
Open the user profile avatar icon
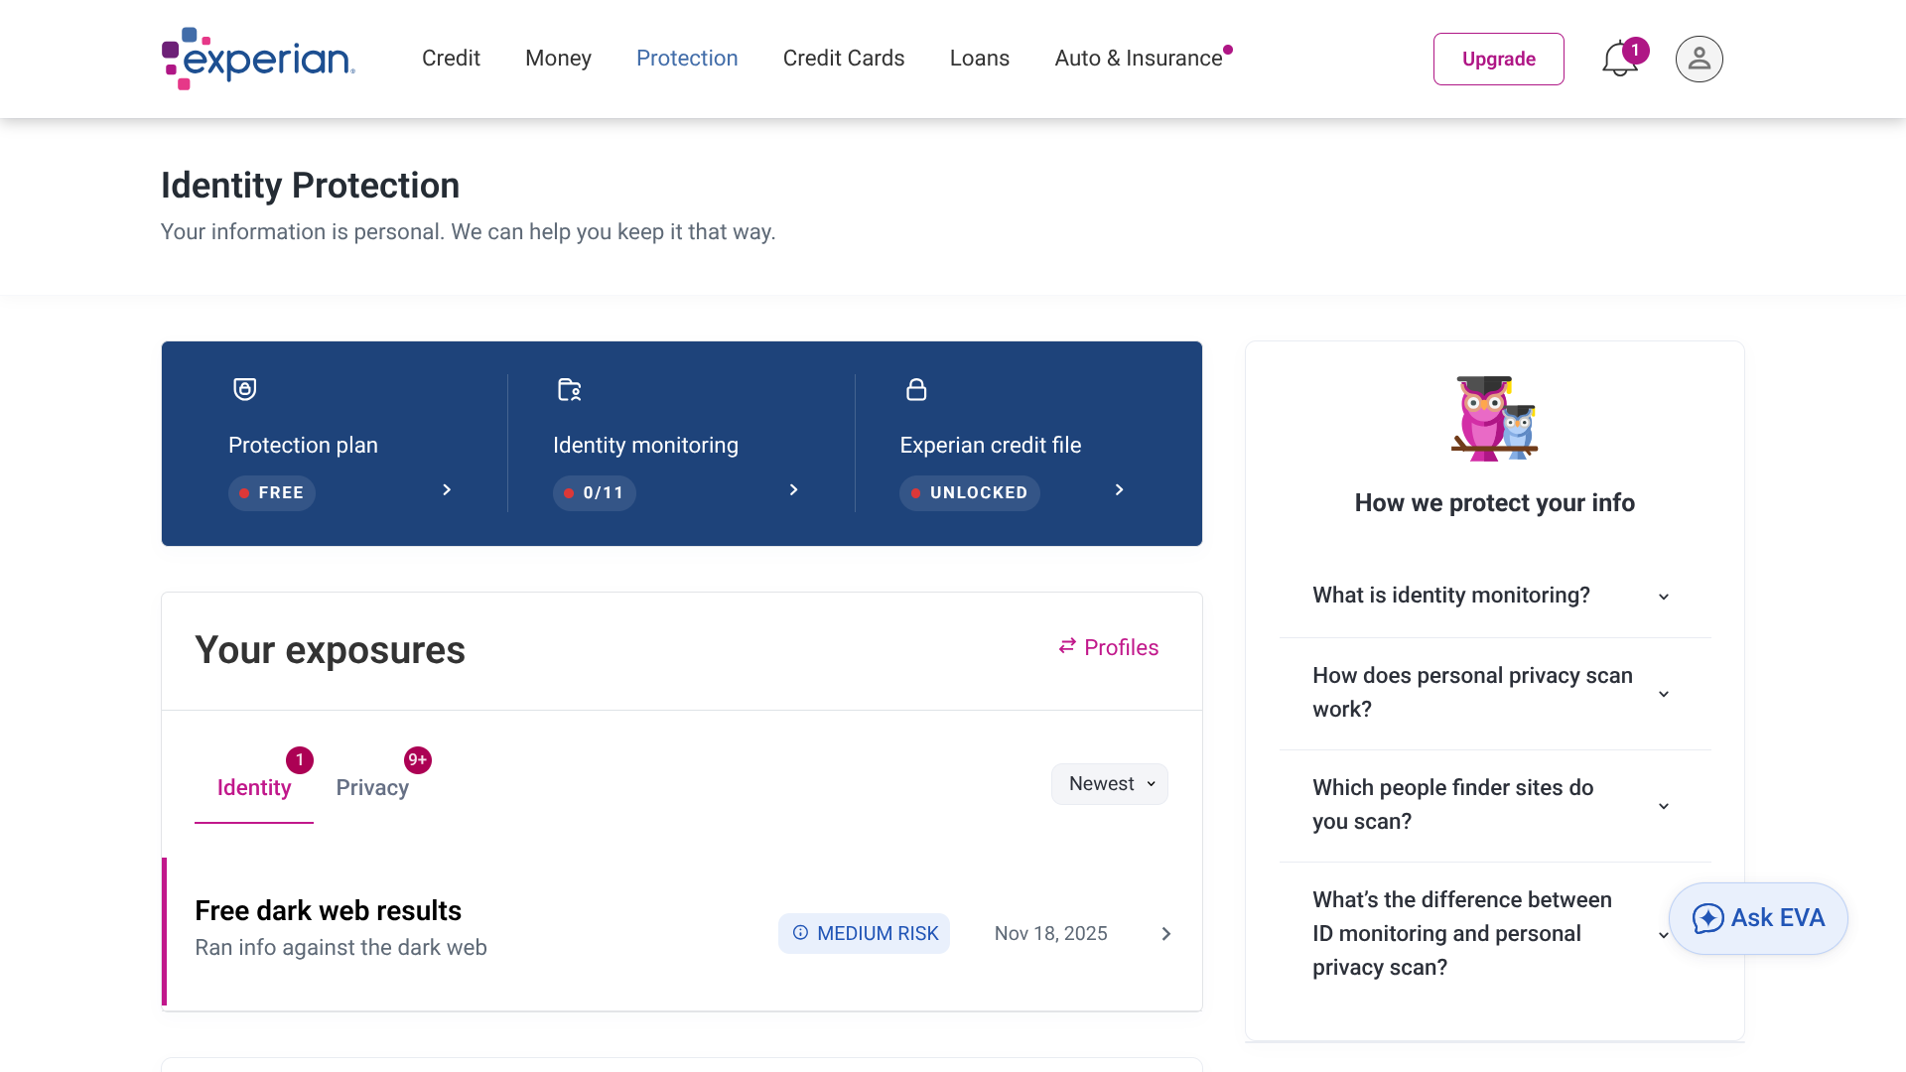[1700, 59]
